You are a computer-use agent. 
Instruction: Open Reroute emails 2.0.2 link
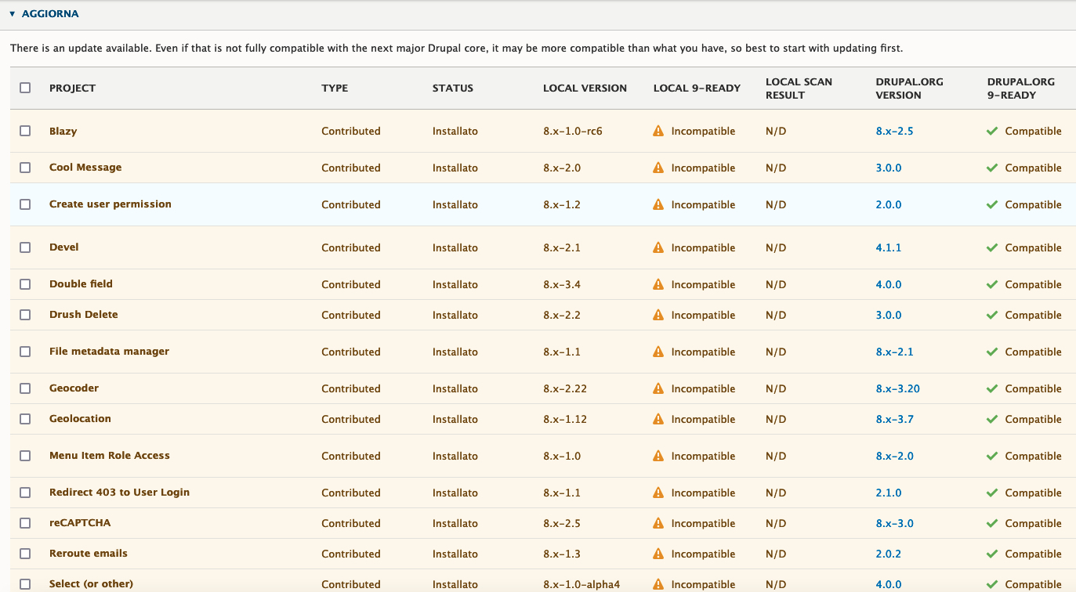889,554
